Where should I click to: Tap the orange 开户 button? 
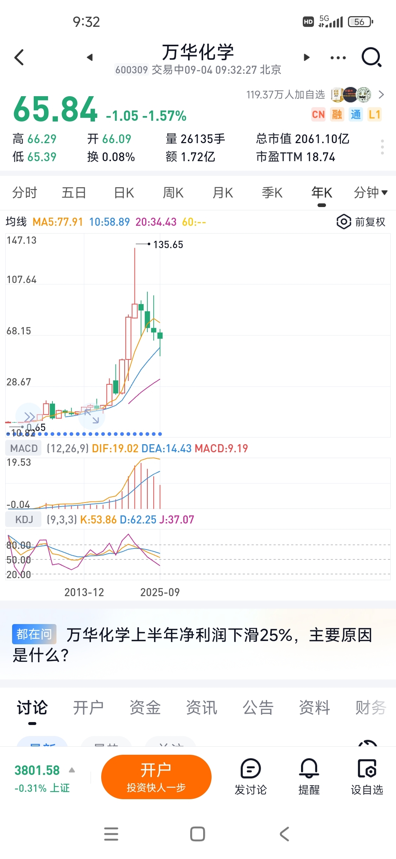click(x=156, y=777)
